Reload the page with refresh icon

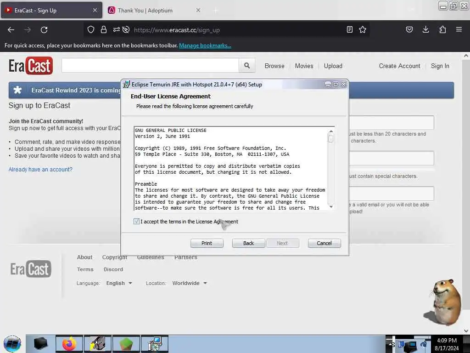[x=44, y=30]
